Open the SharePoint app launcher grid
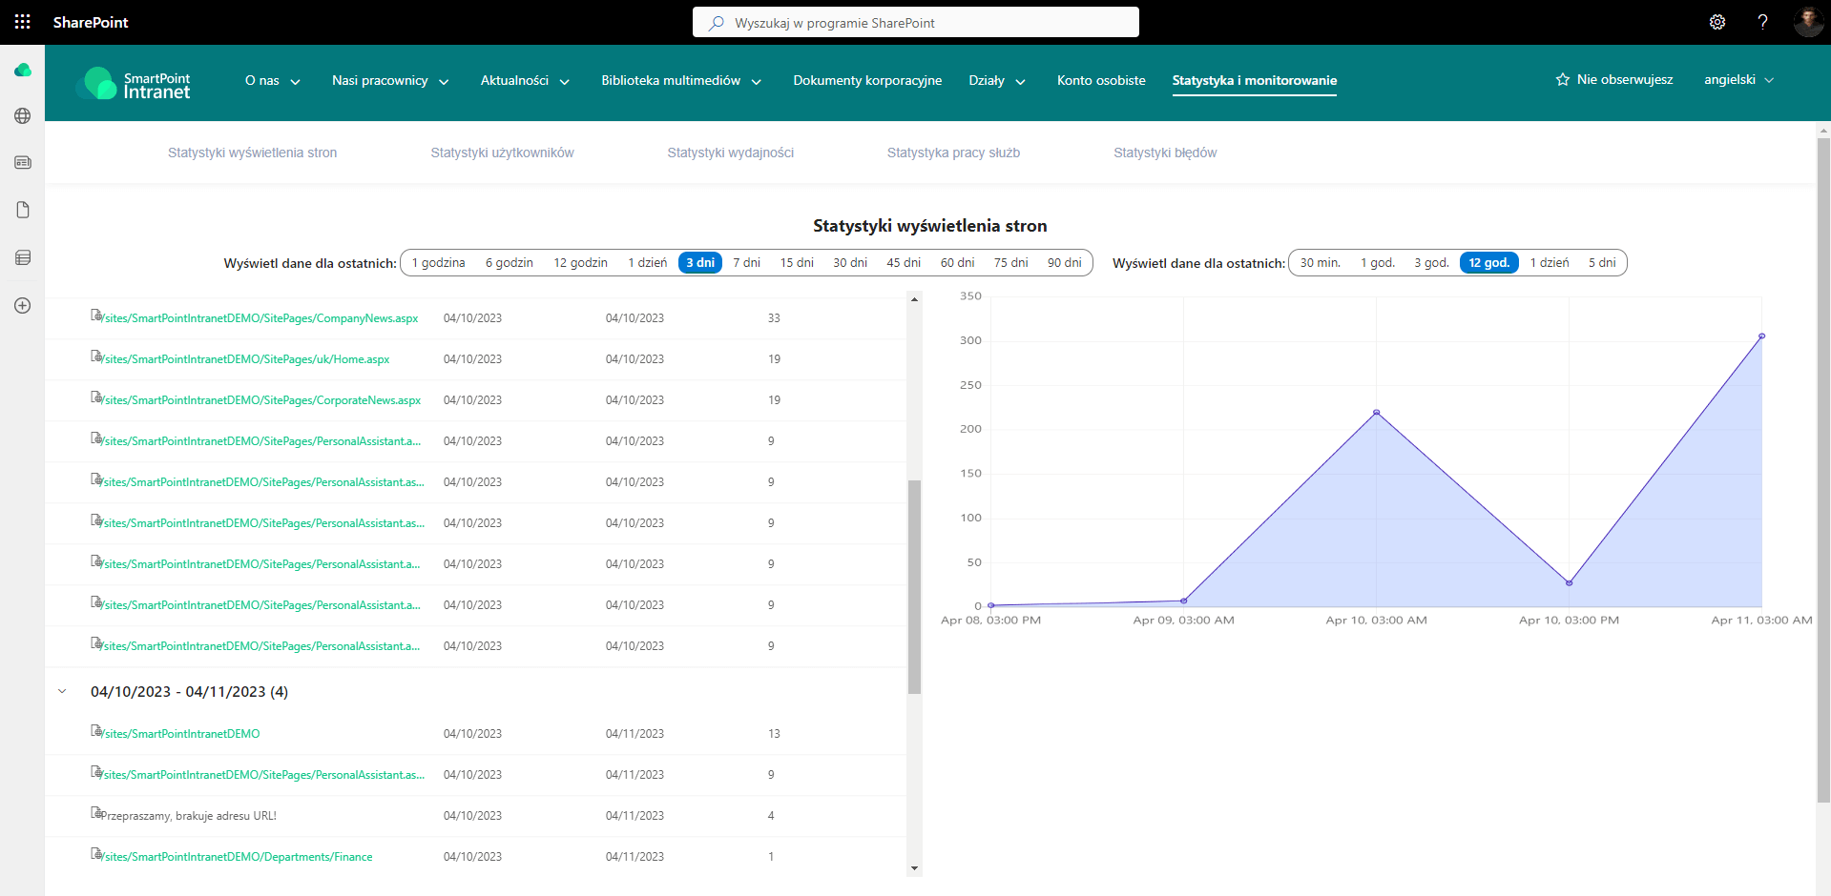The width and height of the screenshot is (1831, 896). pyautogui.click(x=22, y=22)
